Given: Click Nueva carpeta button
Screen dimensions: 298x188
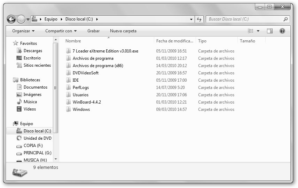Looking at the screenshot, I should tap(123, 31).
